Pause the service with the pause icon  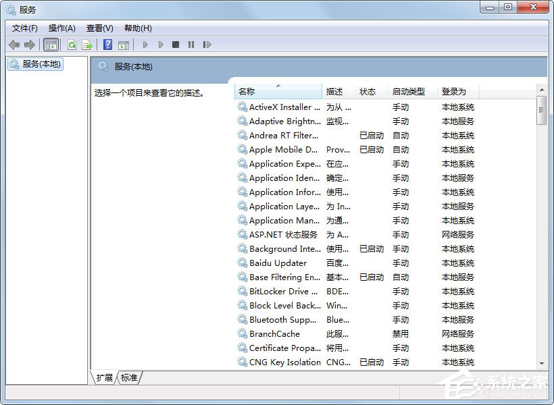click(191, 45)
